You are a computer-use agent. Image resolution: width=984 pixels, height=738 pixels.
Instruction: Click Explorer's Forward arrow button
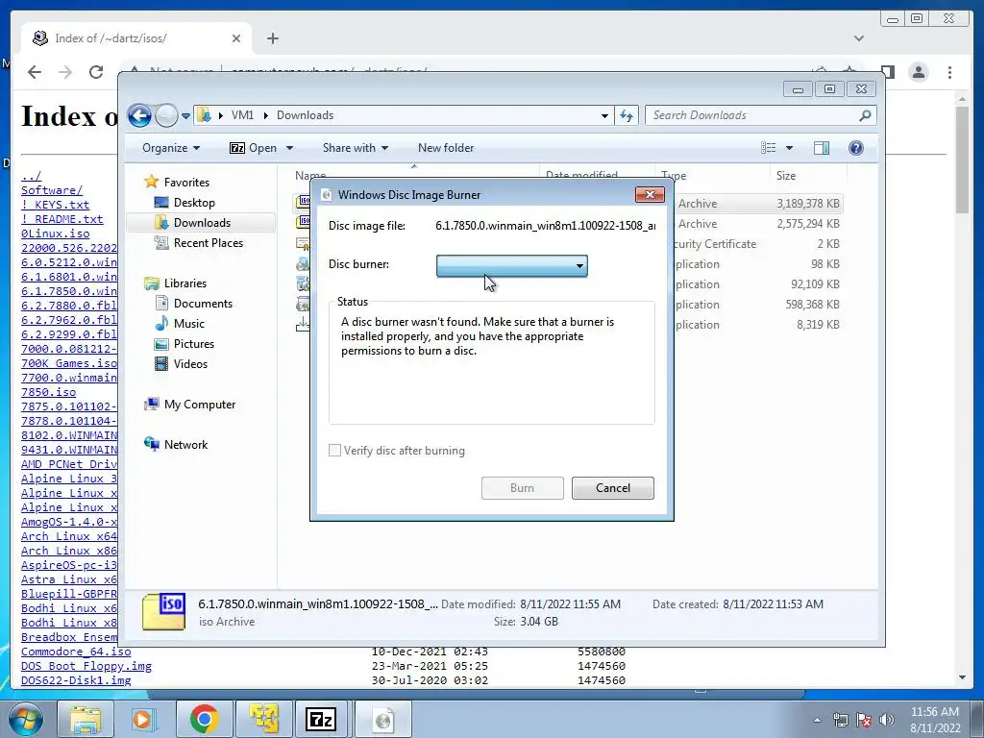[166, 115]
